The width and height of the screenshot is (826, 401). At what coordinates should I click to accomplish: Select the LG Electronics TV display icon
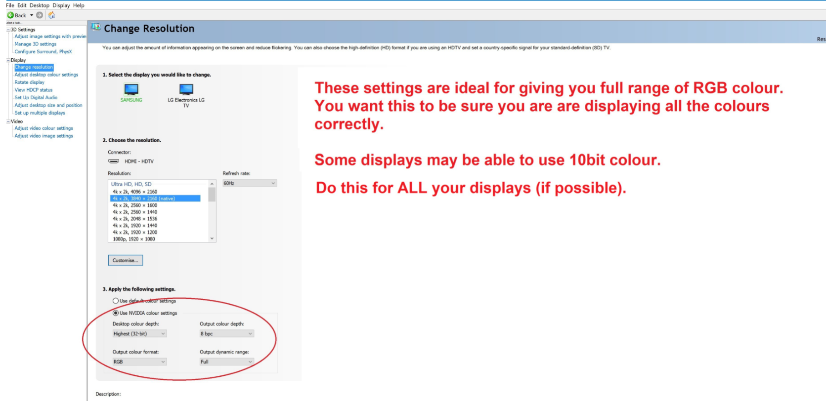186,89
